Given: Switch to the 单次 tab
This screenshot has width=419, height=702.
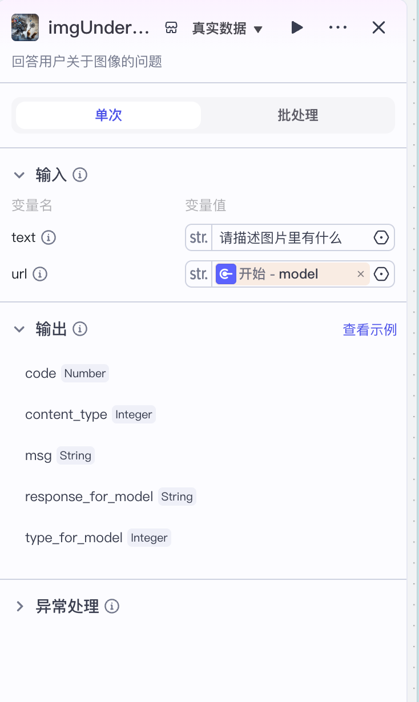Looking at the screenshot, I should pos(108,115).
